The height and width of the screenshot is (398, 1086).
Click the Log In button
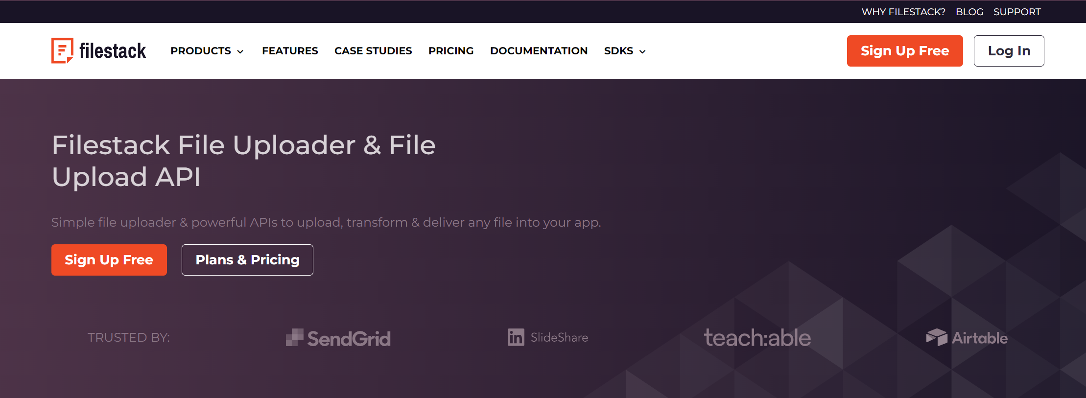coord(1009,51)
